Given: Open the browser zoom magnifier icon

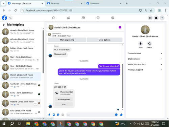Looking at the screenshot, I should coord(146,10).
